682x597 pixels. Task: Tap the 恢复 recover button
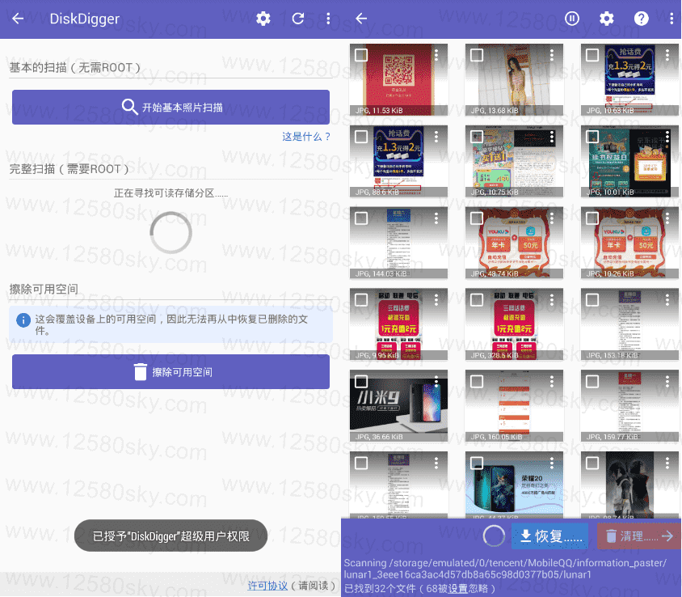click(x=550, y=536)
